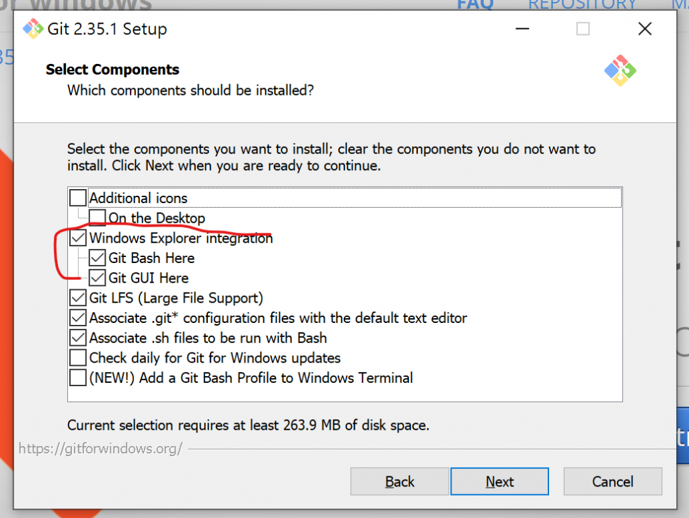Check the On the Desktop option
Viewport: 689px width, 518px height.
click(x=98, y=218)
